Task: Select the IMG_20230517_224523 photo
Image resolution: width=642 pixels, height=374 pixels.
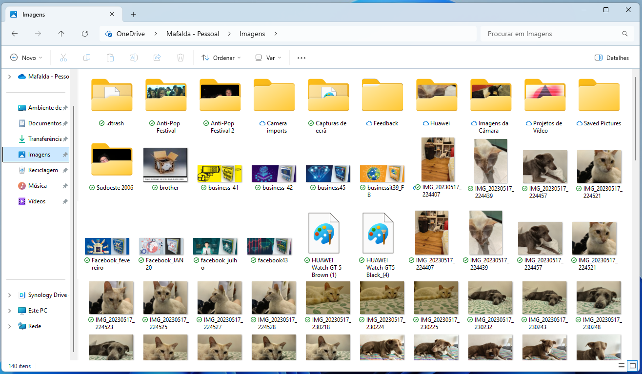Action: (111, 297)
